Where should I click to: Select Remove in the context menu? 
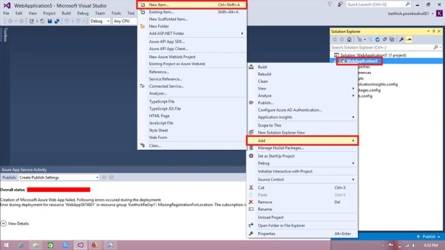302,202
